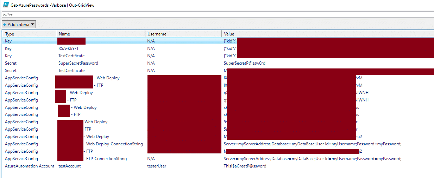Screen dimensions: 434x178
Task: Open the Add criteria dropdown arrow
Action: [x=32, y=25]
